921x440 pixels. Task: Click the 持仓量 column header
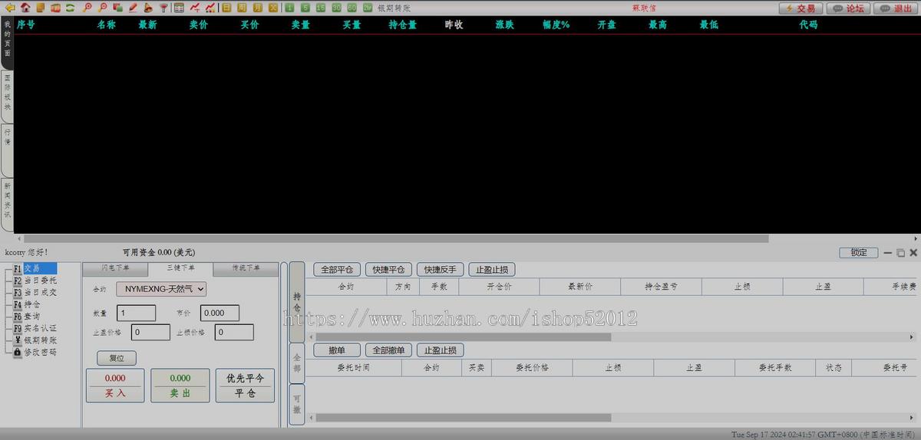402,25
